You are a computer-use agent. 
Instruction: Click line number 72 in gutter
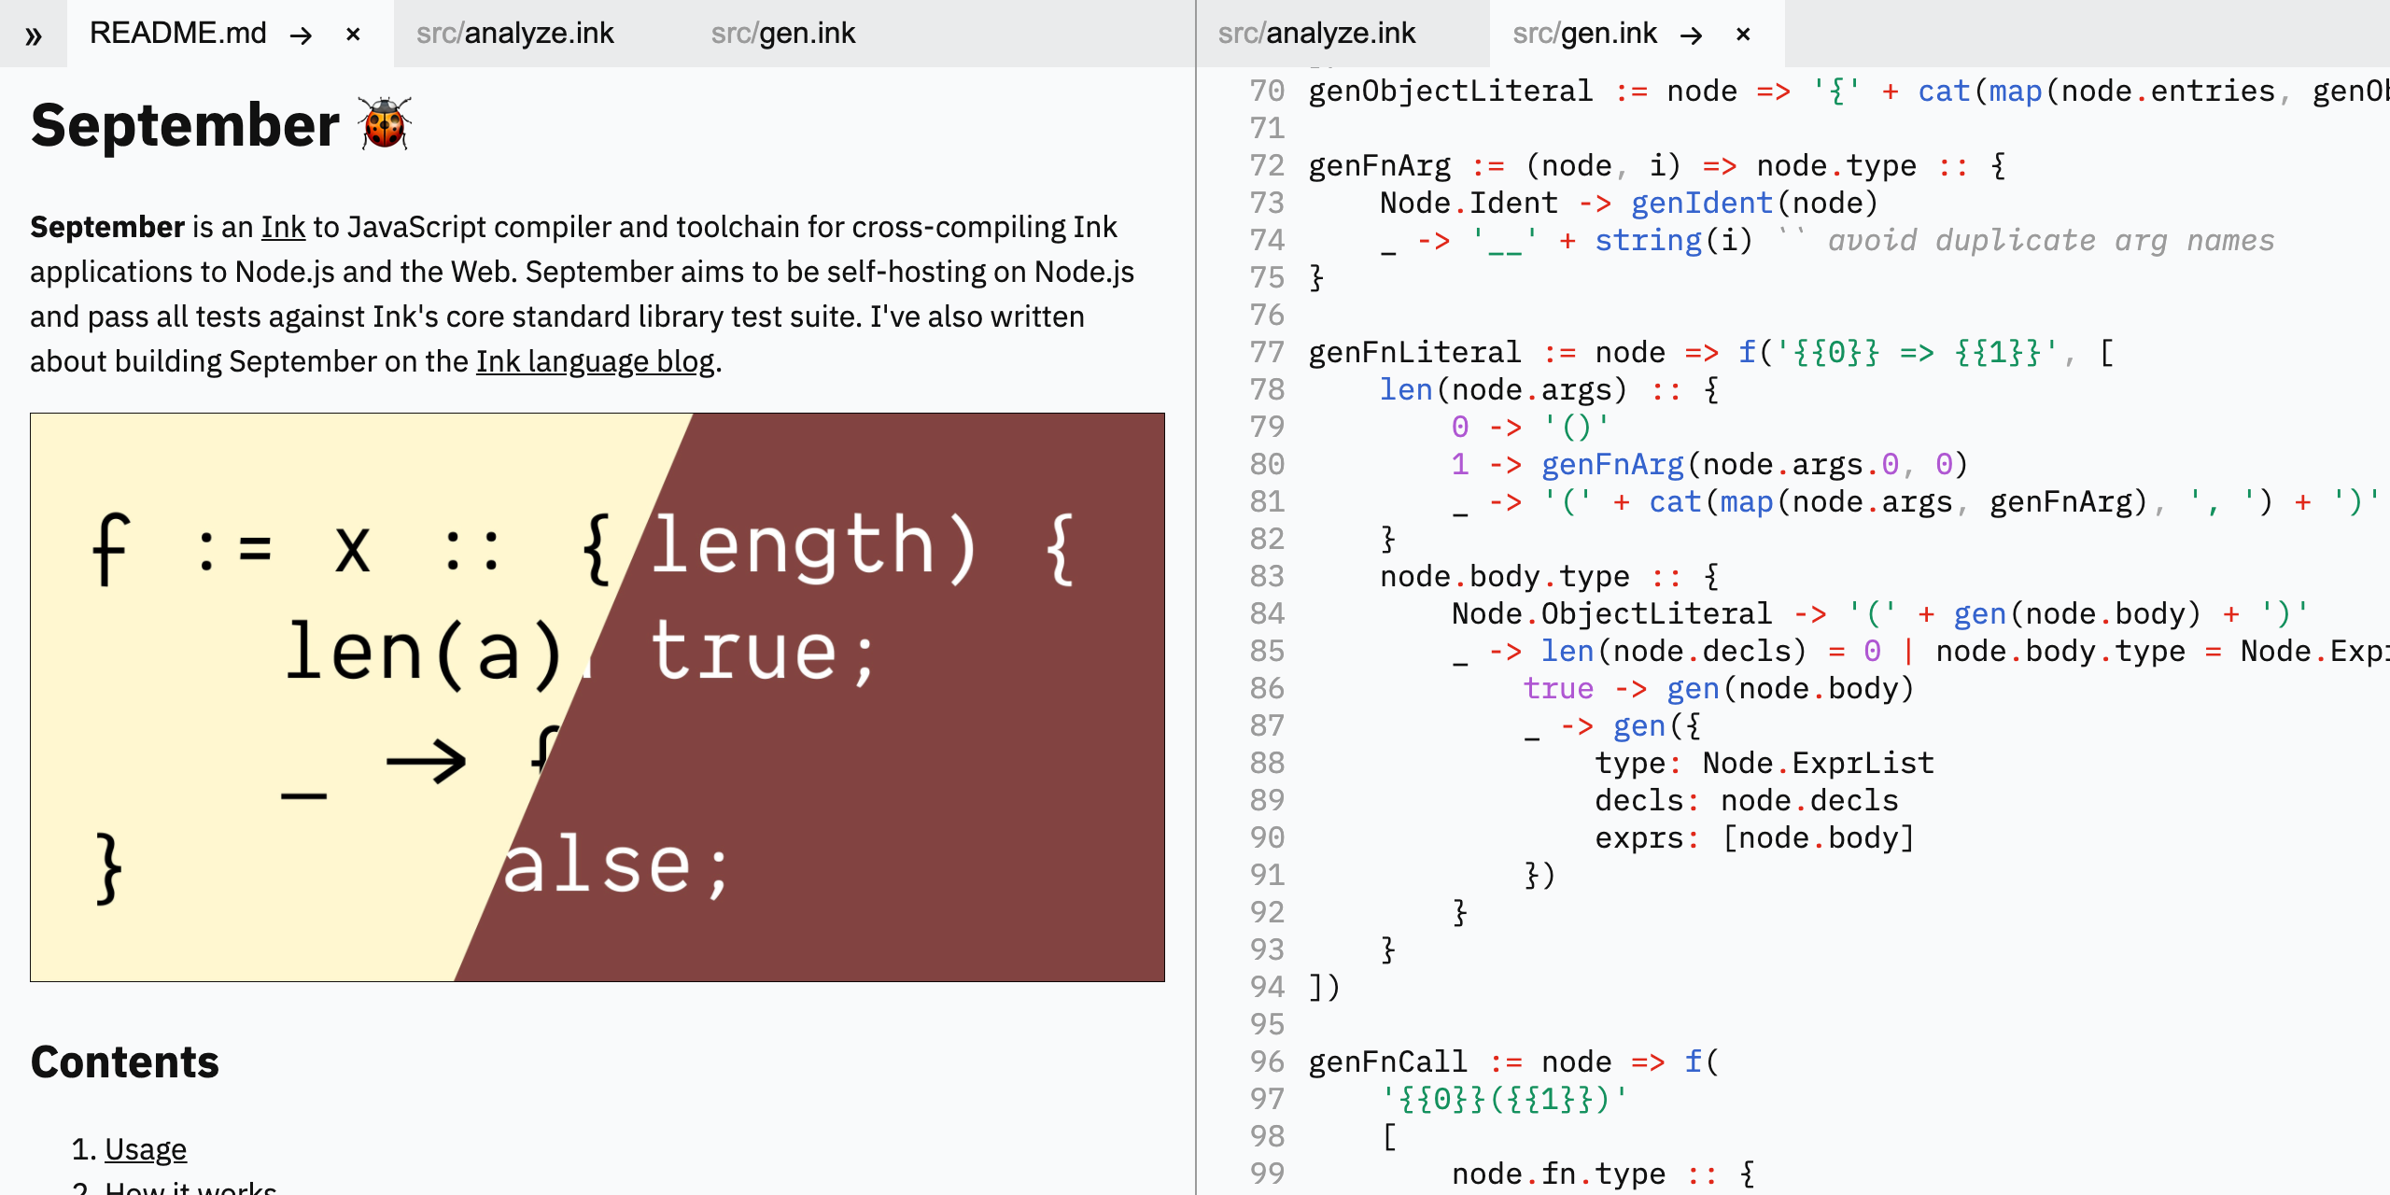(1267, 166)
